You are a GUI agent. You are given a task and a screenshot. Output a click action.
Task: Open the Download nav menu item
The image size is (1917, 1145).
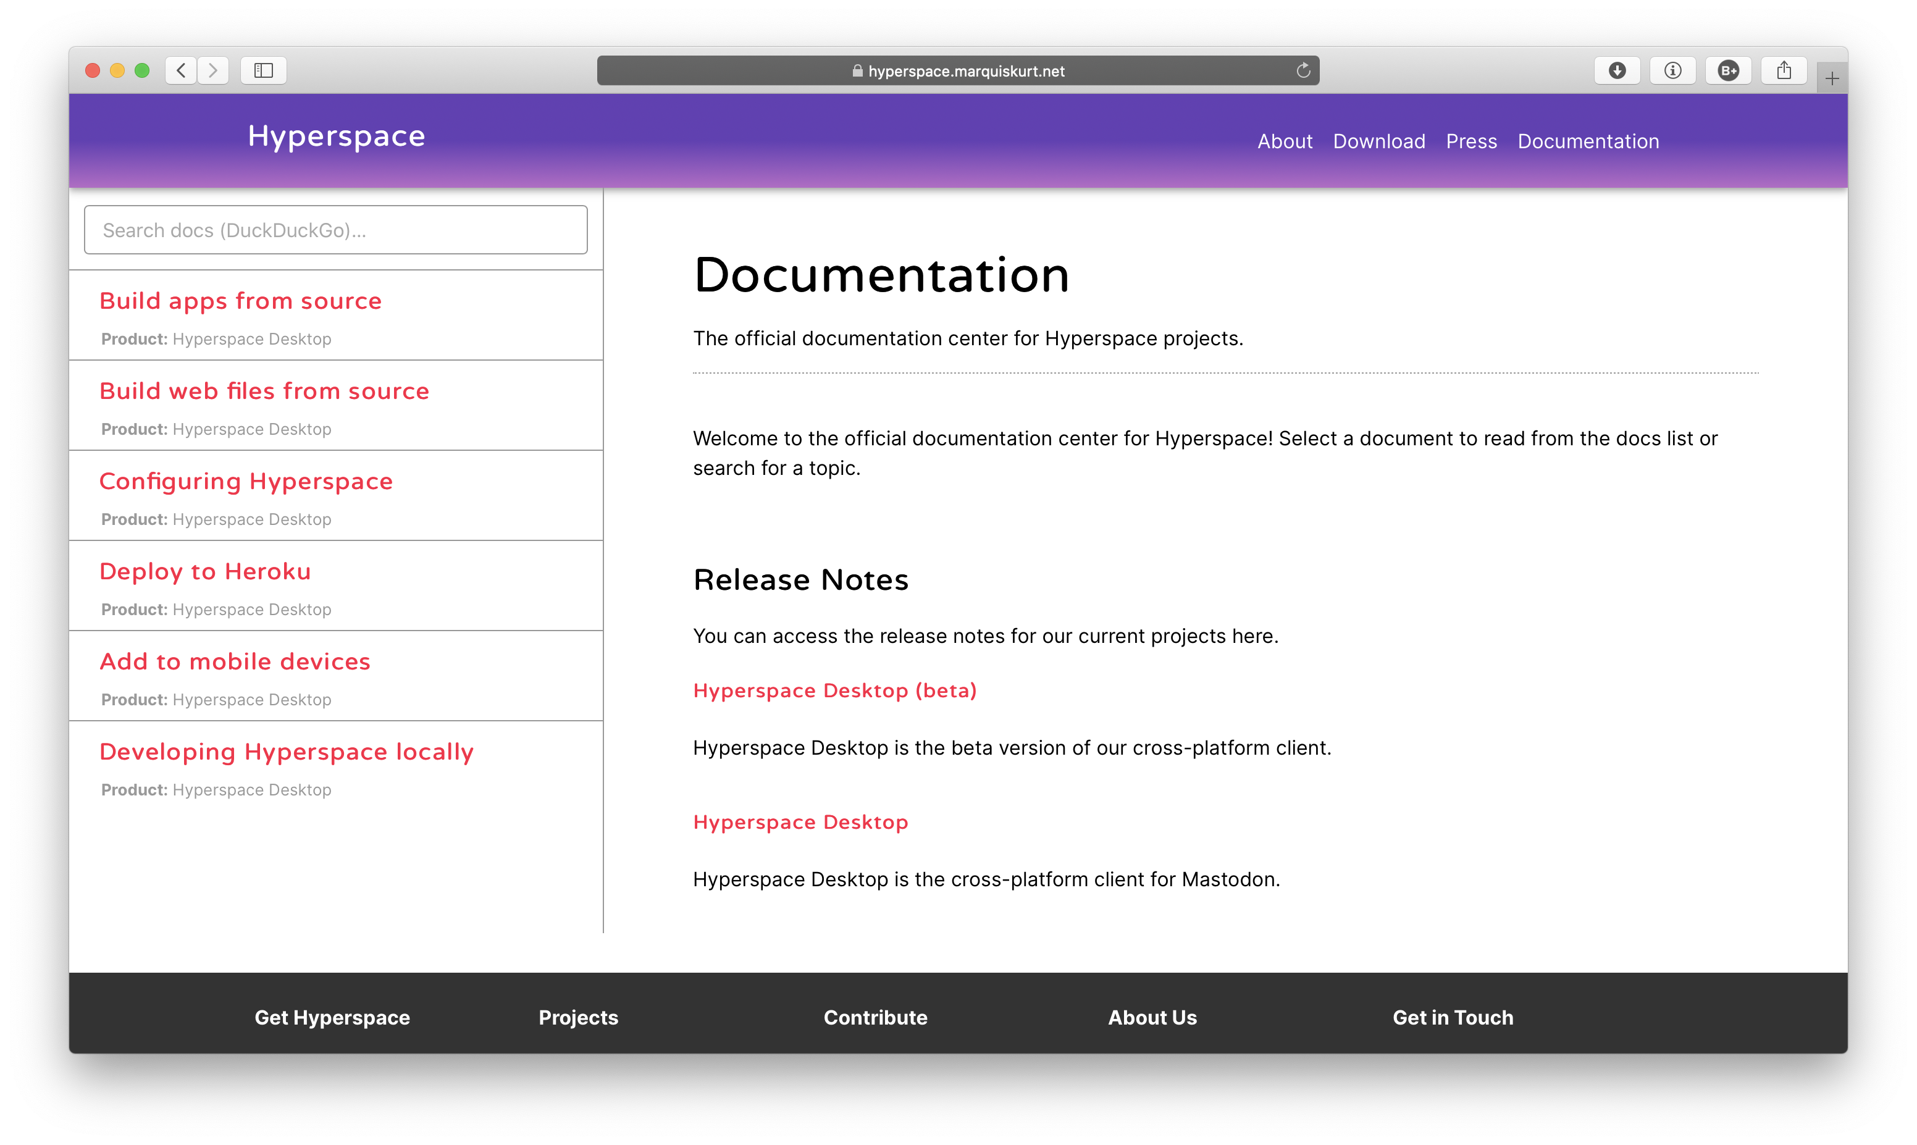coord(1378,141)
